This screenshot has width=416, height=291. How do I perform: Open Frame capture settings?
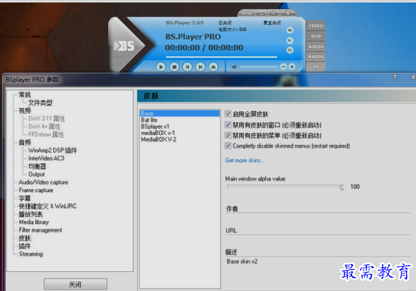[36, 190]
